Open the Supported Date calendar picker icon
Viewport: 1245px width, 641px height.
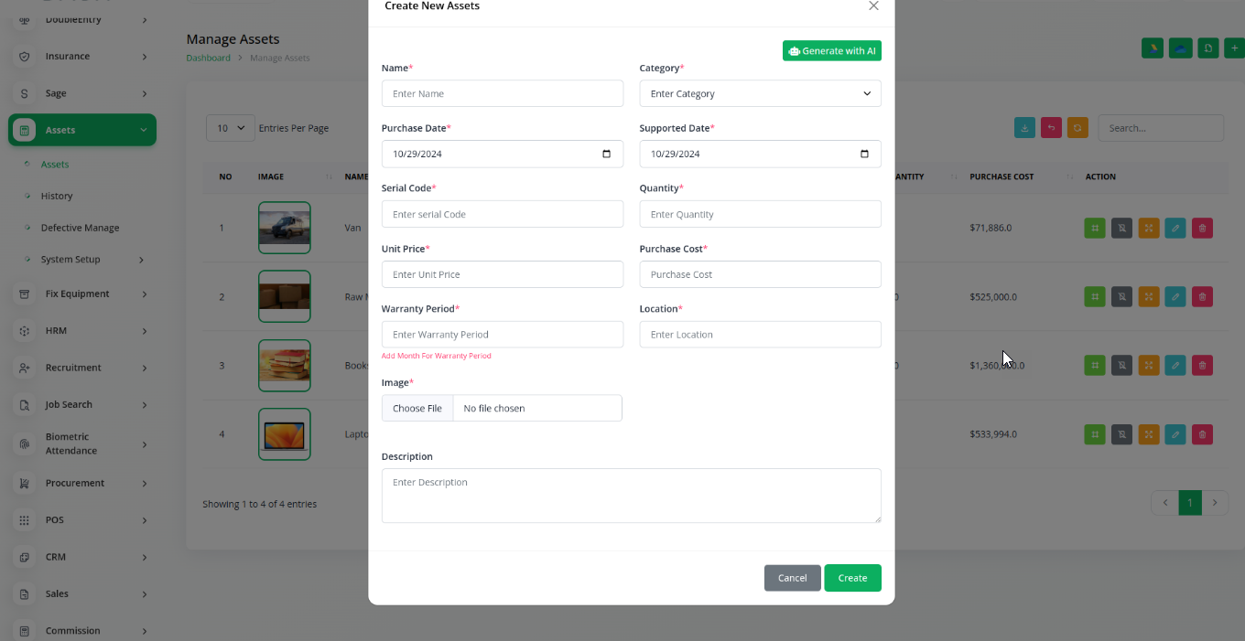point(864,154)
